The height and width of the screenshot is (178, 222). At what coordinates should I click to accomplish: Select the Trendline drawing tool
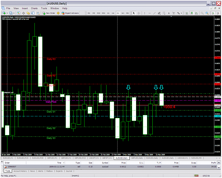click(x=154, y=13)
